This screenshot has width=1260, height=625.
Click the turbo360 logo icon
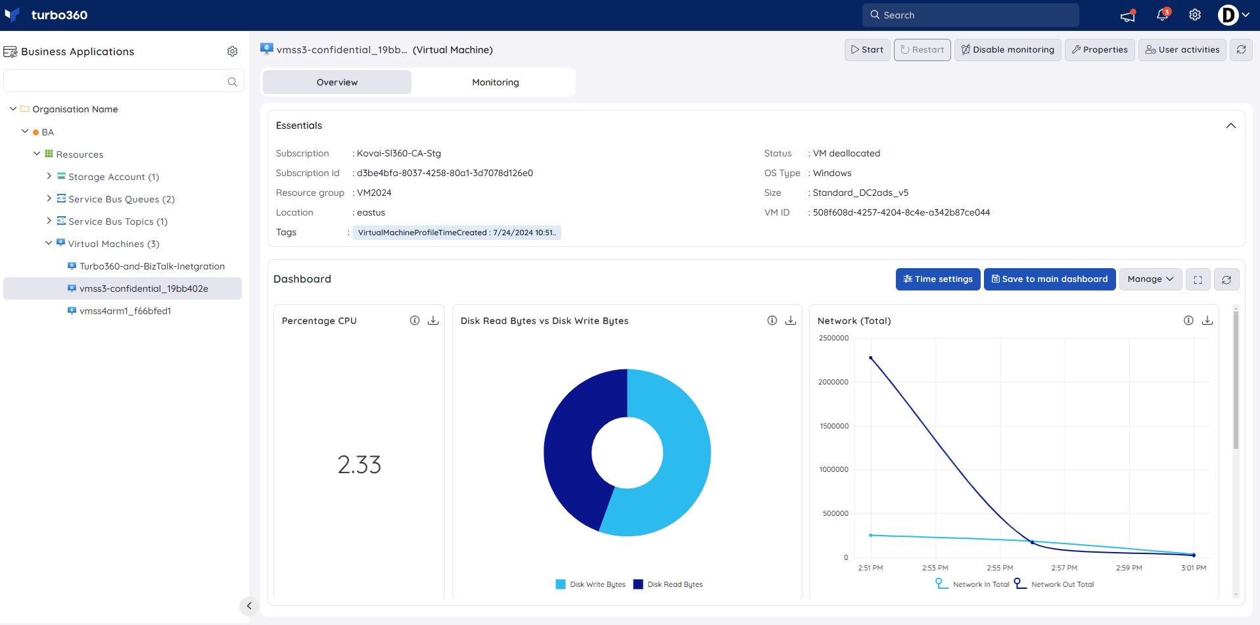click(x=12, y=14)
